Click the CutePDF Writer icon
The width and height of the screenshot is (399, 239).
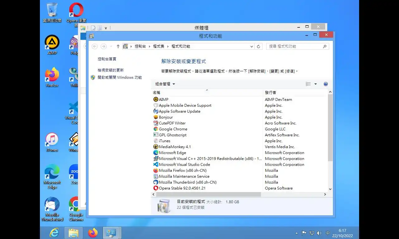tap(156, 123)
